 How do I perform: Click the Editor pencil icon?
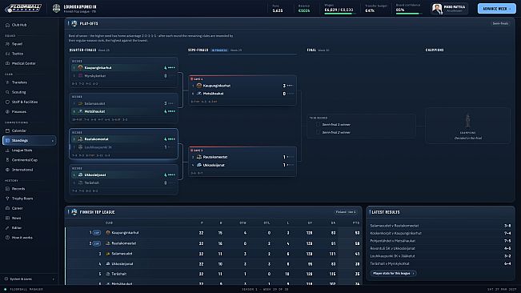[x=7, y=228]
